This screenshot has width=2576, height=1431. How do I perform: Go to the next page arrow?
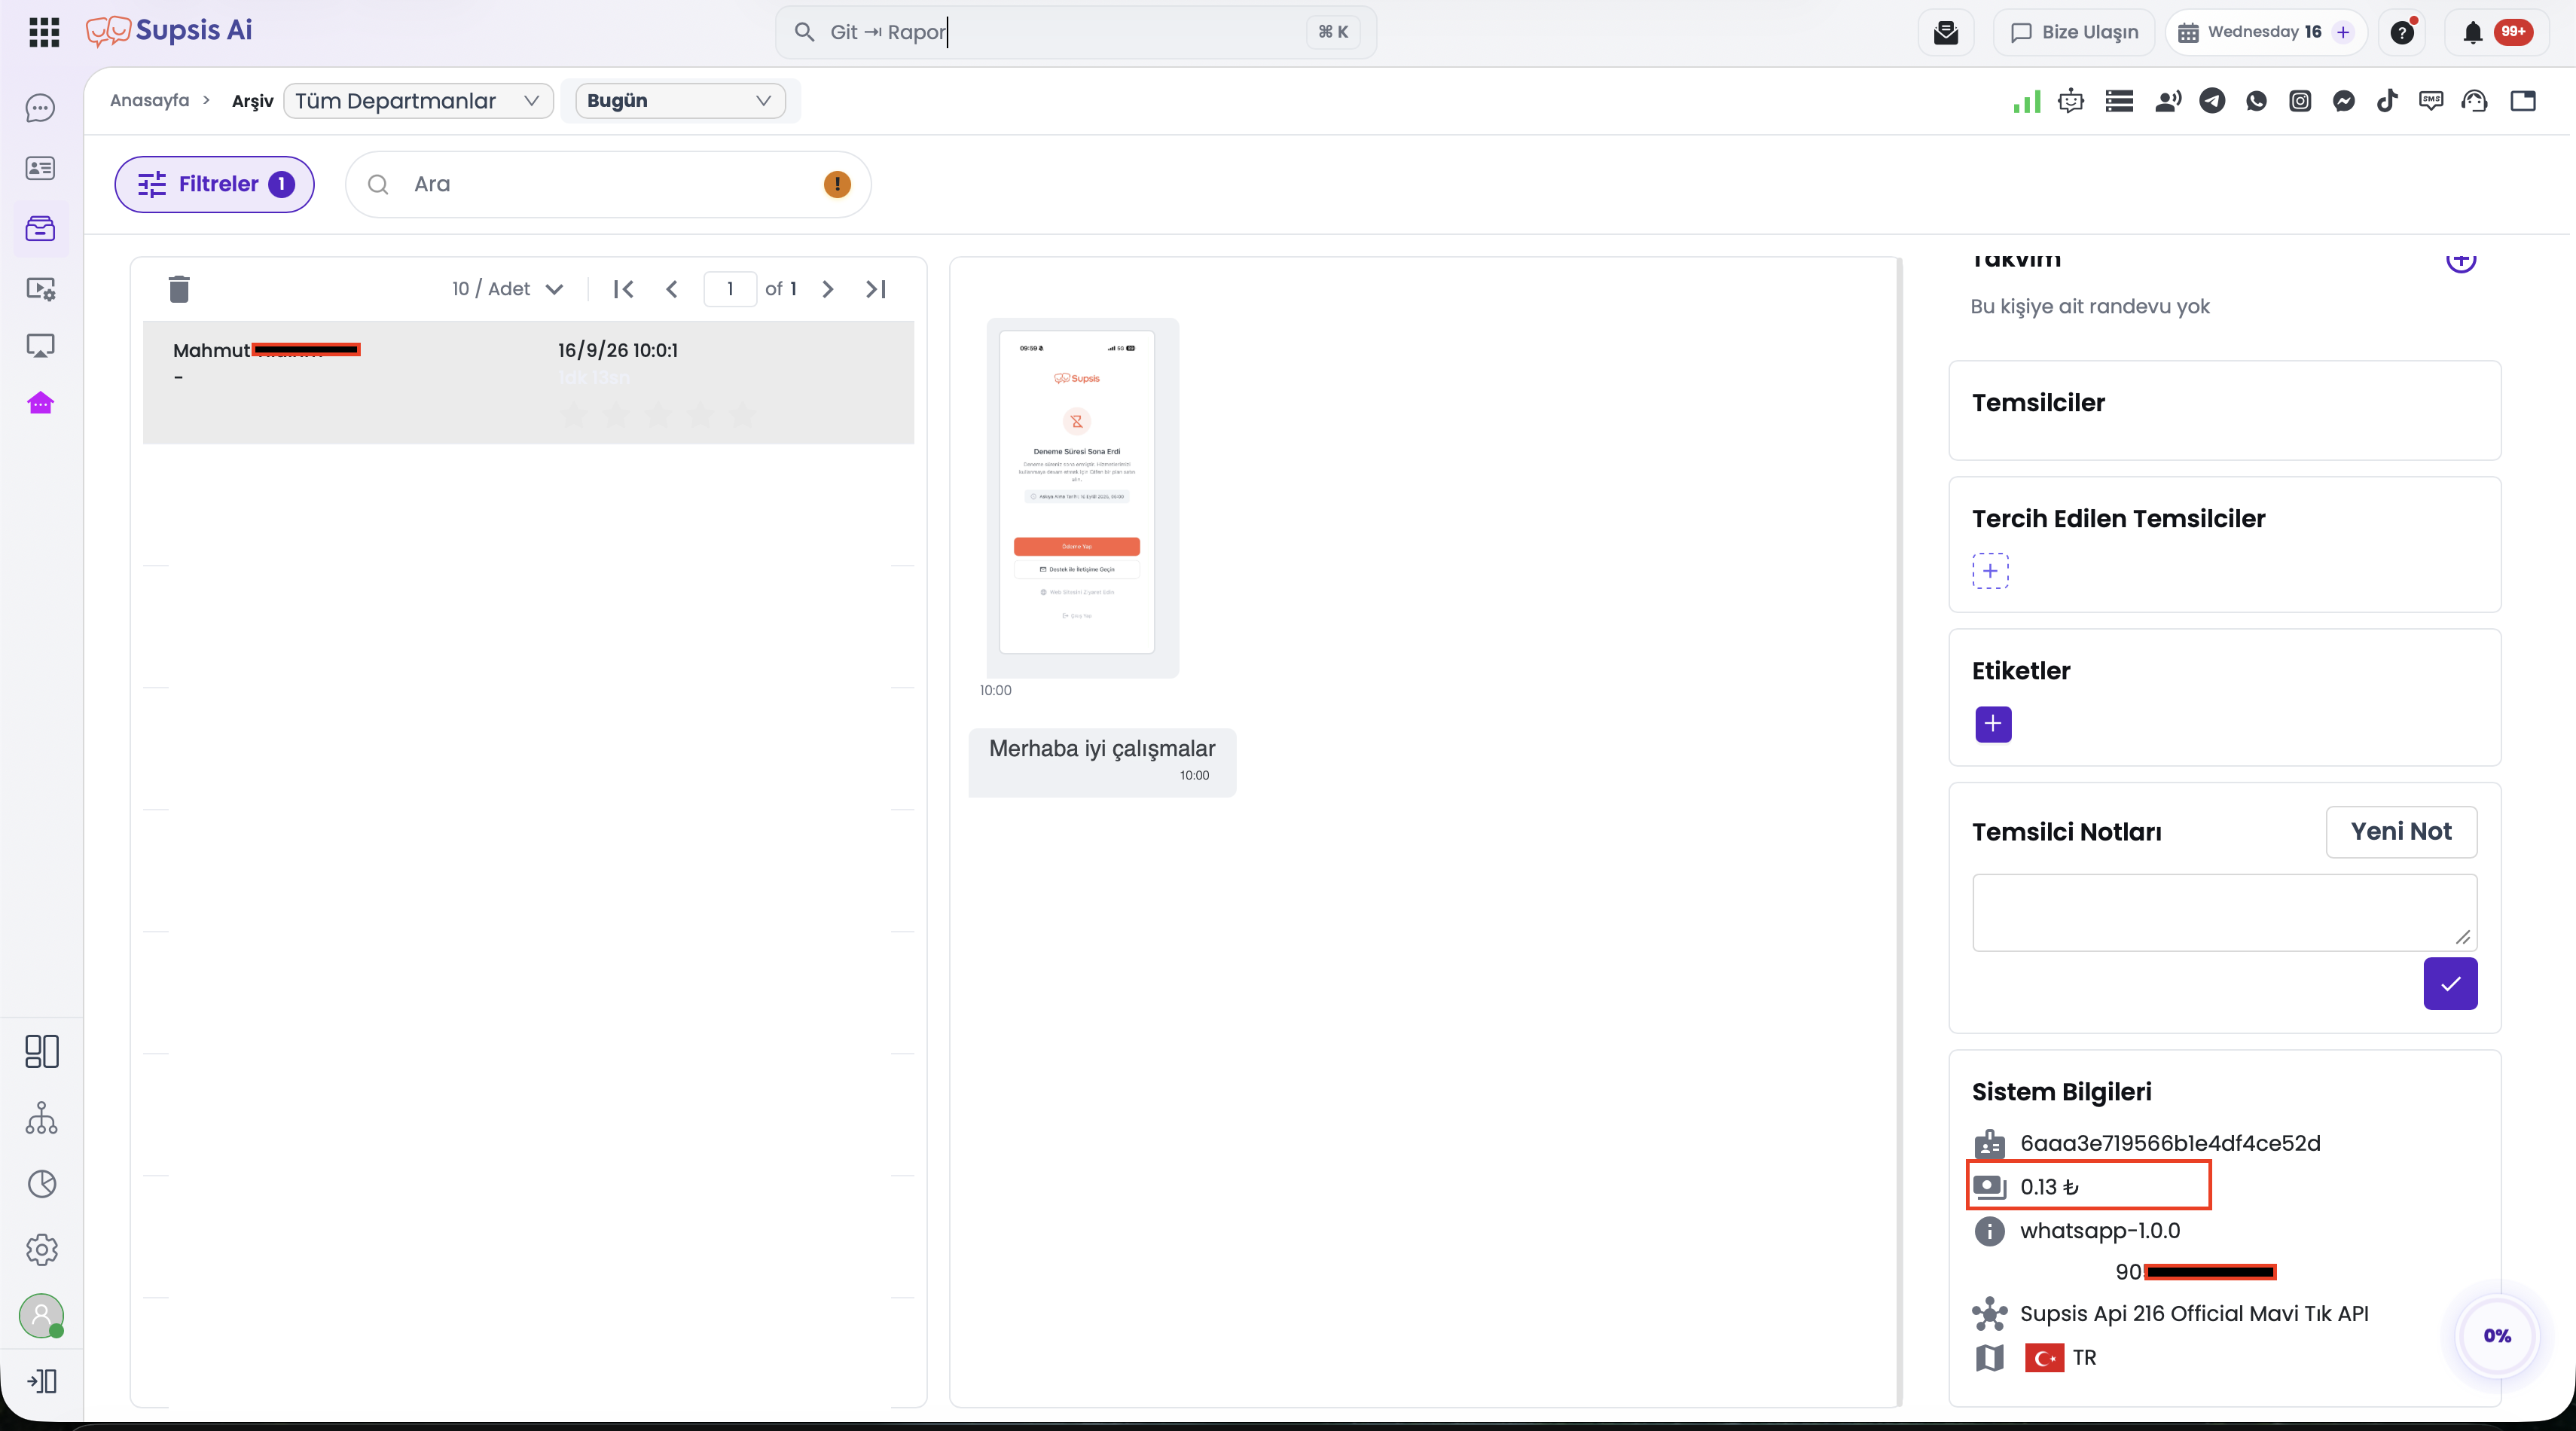pos(827,289)
